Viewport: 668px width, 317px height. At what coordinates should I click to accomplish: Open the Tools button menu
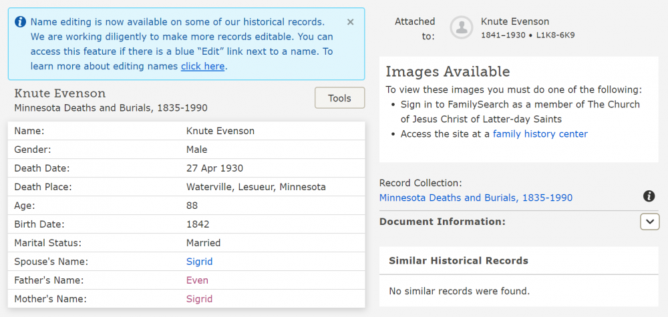[339, 98]
